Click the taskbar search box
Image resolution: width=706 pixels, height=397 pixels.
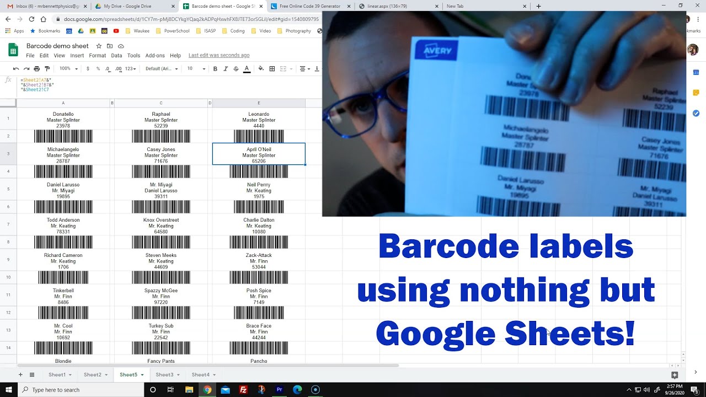coord(81,389)
